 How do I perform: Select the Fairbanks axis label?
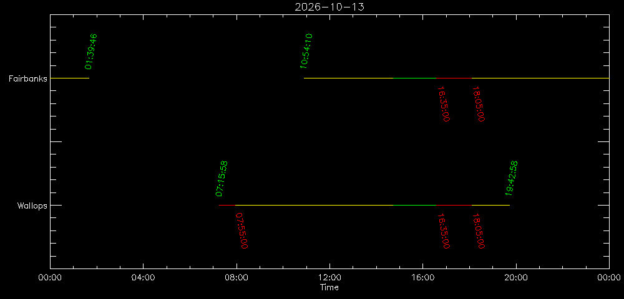tap(28, 78)
